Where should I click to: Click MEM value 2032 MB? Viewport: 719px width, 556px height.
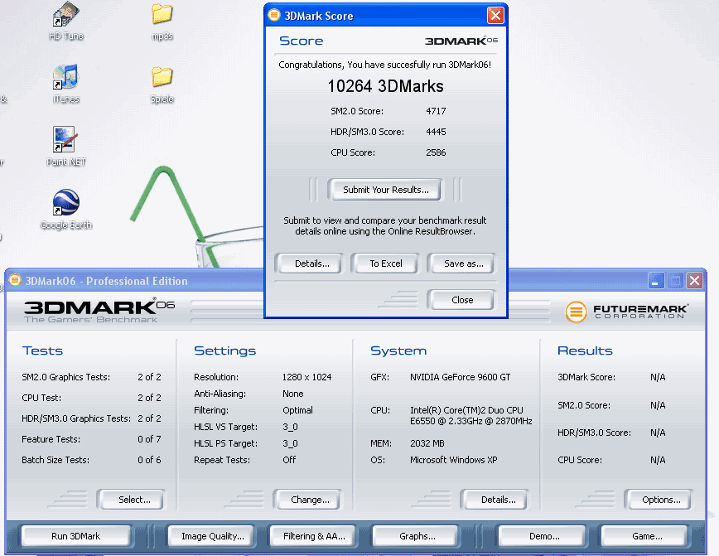coord(427,443)
